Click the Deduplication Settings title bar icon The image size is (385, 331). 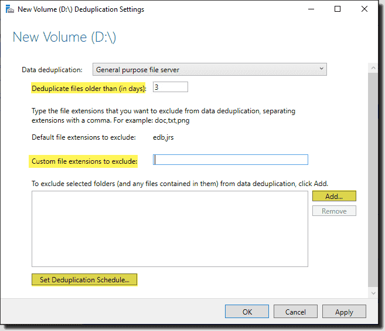9,9
